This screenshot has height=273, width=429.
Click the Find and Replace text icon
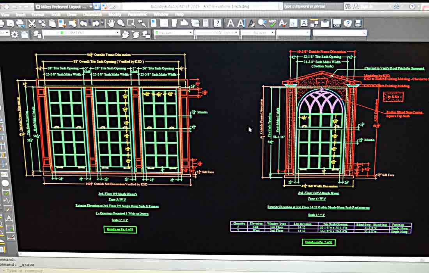click(x=262, y=23)
